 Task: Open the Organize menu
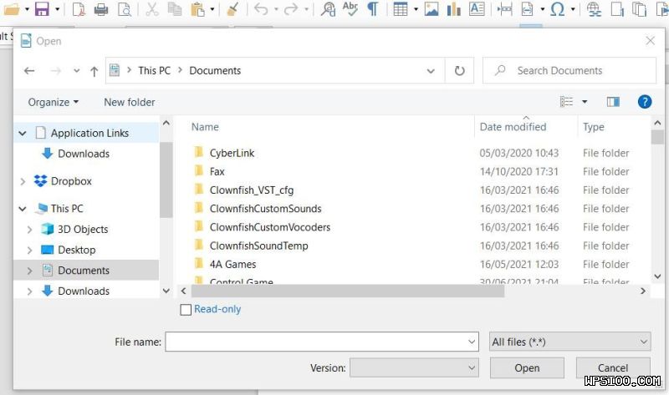(53, 102)
